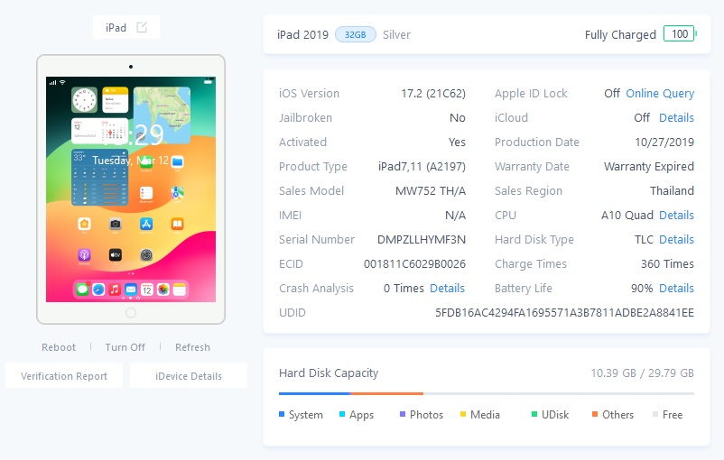Turn Off the connected iPad
The width and height of the screenshot is (724, 460).
(125, 347)
